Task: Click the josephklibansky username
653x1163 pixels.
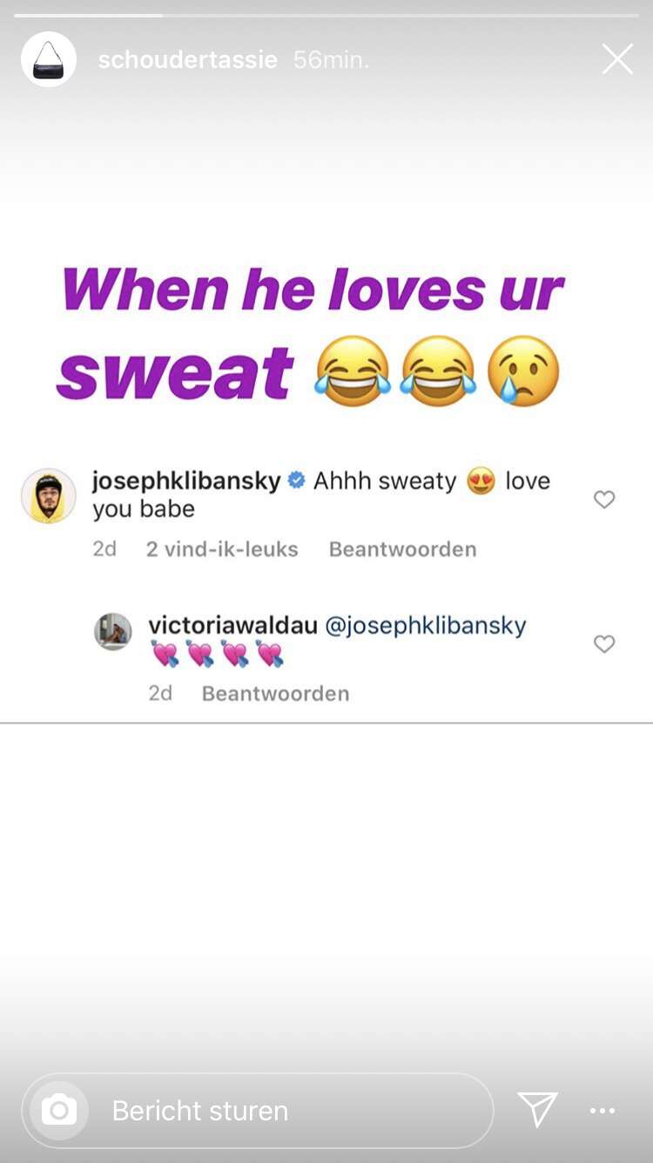Action: tap(186, 480)
